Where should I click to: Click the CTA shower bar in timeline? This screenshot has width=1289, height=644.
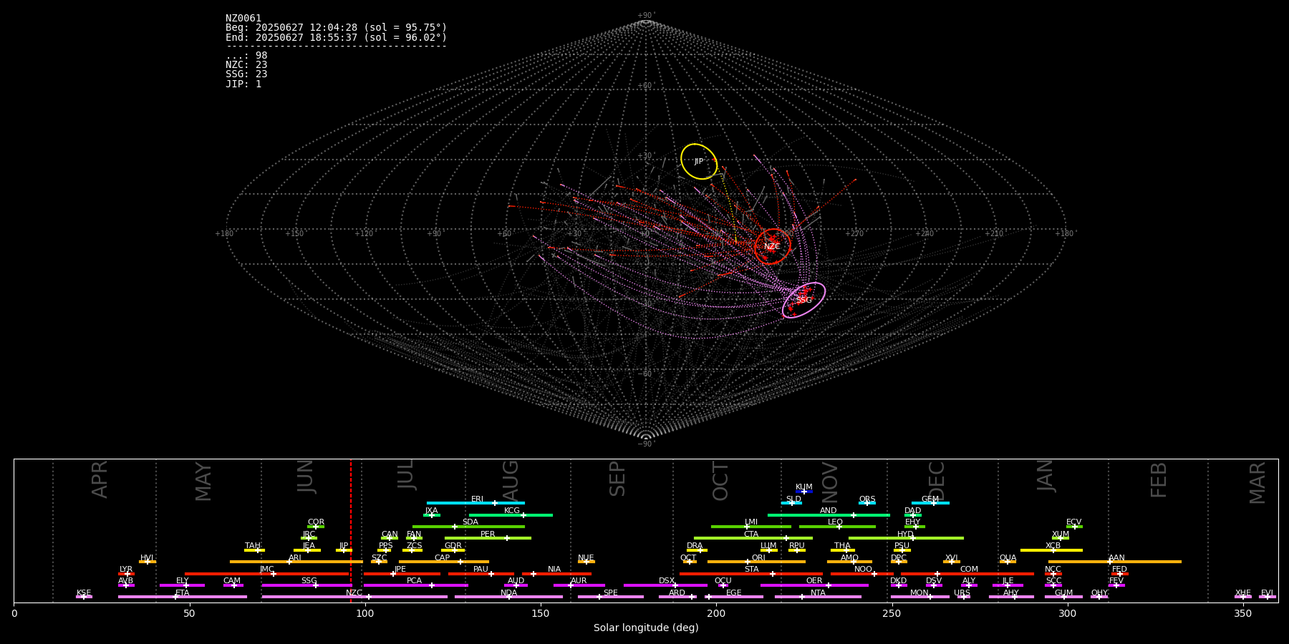753,538
